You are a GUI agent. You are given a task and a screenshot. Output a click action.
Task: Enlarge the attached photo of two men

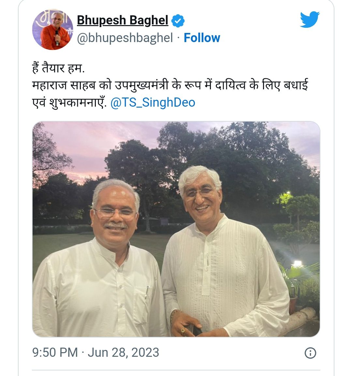tap(176, 229)
